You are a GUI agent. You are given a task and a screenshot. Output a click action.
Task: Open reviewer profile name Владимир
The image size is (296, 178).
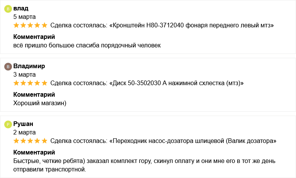click(29, 66)
